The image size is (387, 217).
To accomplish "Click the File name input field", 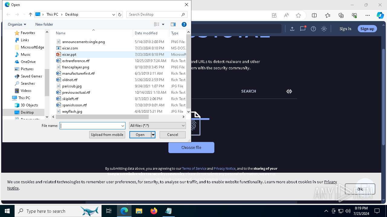I will point(90,126).
